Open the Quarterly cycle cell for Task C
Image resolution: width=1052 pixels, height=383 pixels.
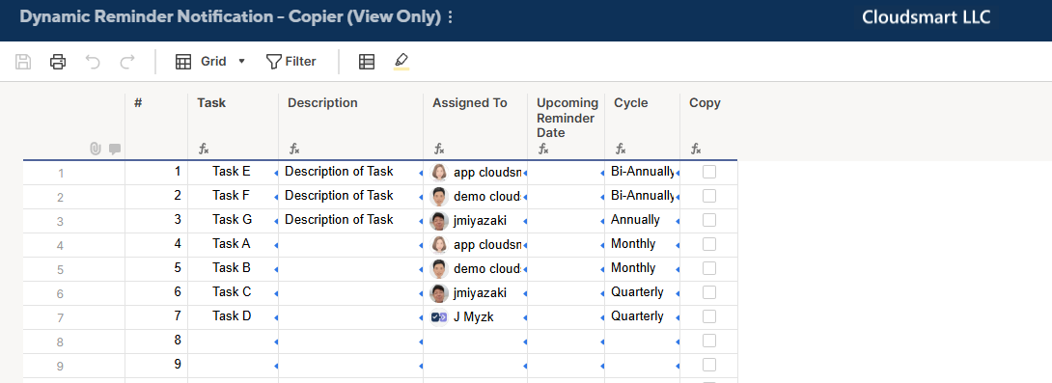(643, 293)
